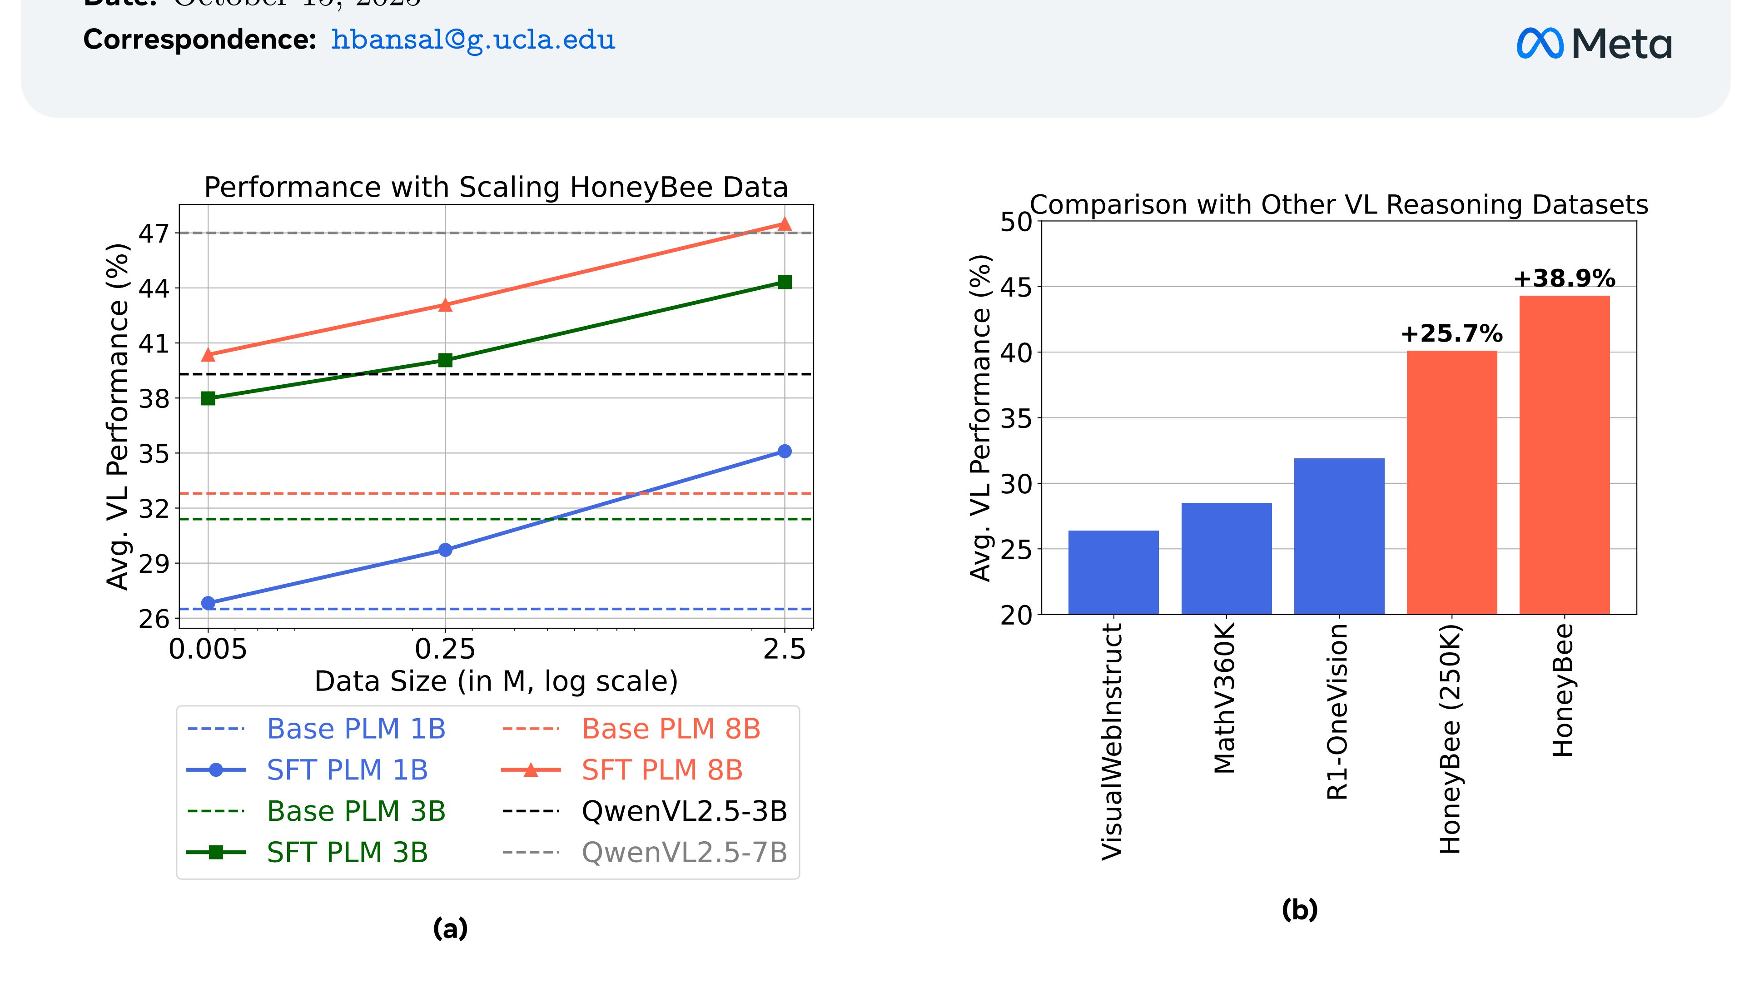Screen dimensions: 1759x983
Task: Click the blue circle data point at 2.5
Action: pyautogui.click(x=785, y=451)
